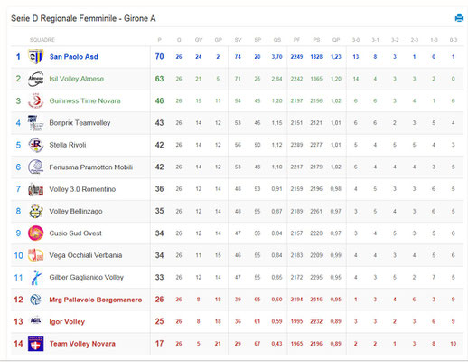The image size is (468, 362).
Task: Click San Paolo Asd's 2249 points scored
Action: tap(296, 57)
